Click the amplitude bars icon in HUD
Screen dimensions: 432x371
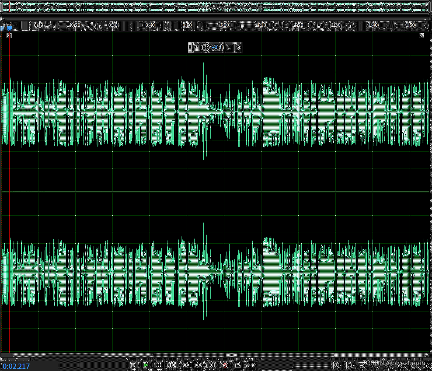(x=196, y=47)
